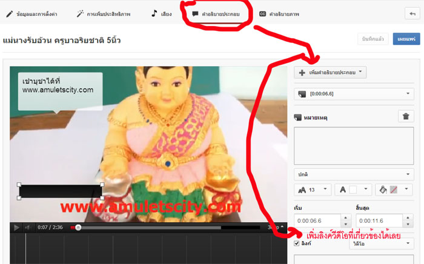Viewport: 424px width, 264px height.
Task: Delete the annotation with the trash icon
Action: (405, 117)
